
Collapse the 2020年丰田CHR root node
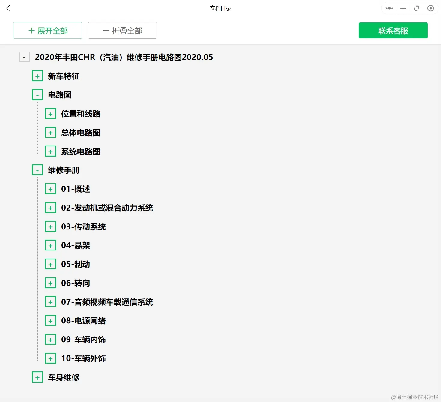coord(24,57)
